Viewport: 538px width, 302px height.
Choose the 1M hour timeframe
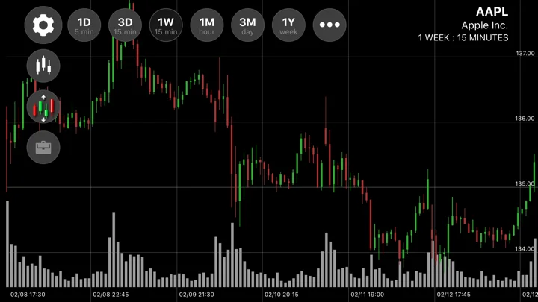(x=206, y=25)
